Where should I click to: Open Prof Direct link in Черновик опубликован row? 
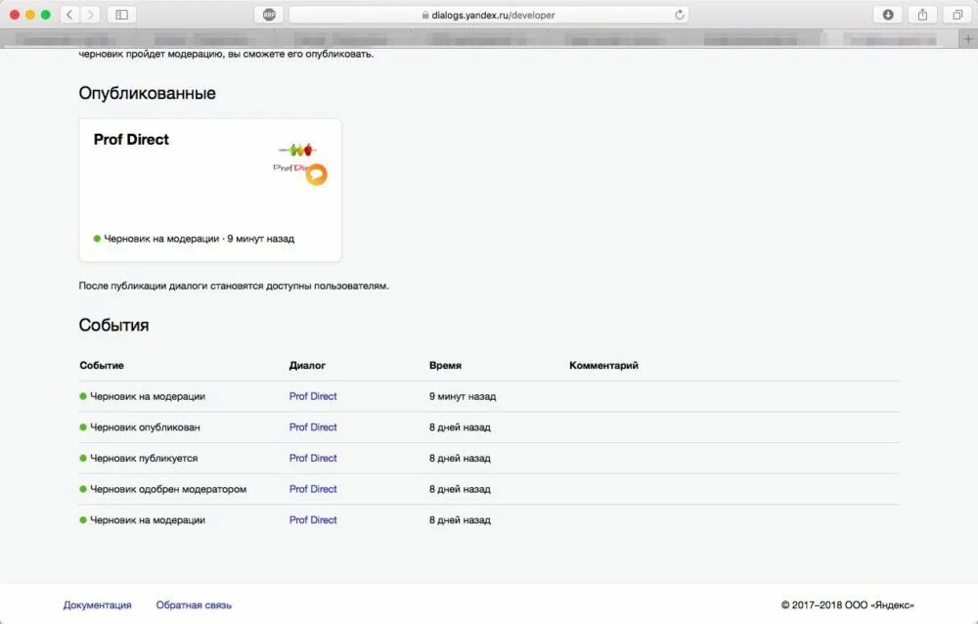point(313,426)
